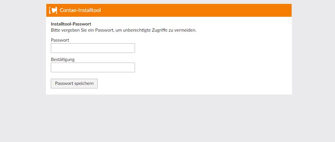Screen dimensions: 335x142
Task: Click the Contao logo icon in header
Action: pyautogui.click(x=53, y=10)
